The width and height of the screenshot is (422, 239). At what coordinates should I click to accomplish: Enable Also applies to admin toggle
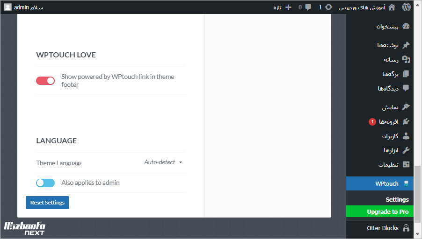point(45,183)
